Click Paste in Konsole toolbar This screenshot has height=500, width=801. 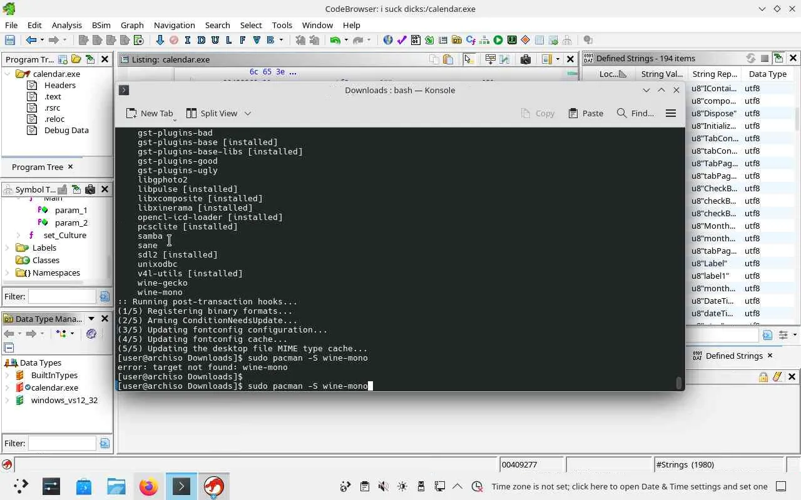(586, 113)
